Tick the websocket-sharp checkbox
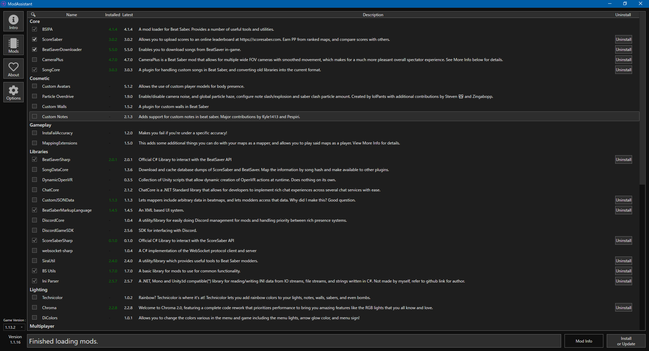The height and width of the screenshot is (351, 649). coord(34,250)
